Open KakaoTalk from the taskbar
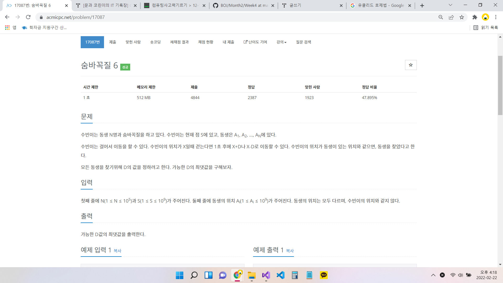Image resolution: width=503 pixels, height=283 pixels. point(324,275)
